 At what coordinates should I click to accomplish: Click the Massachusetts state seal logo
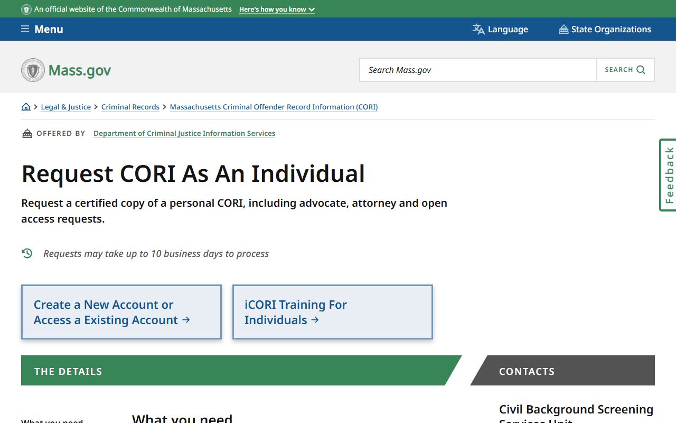pos(33,70)
